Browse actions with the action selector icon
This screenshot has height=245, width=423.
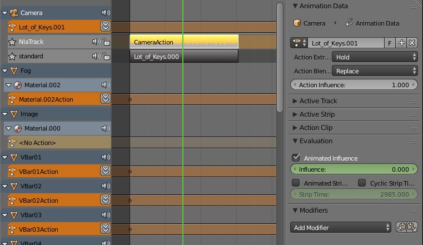299,43
